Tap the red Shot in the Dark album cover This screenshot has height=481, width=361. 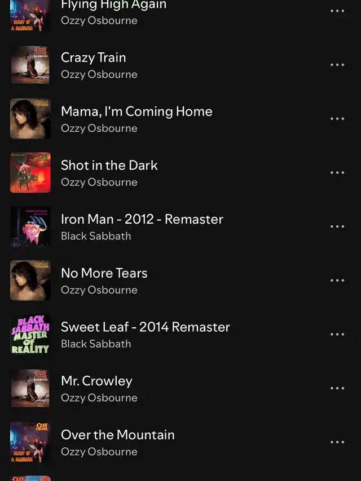click(30, 173)
